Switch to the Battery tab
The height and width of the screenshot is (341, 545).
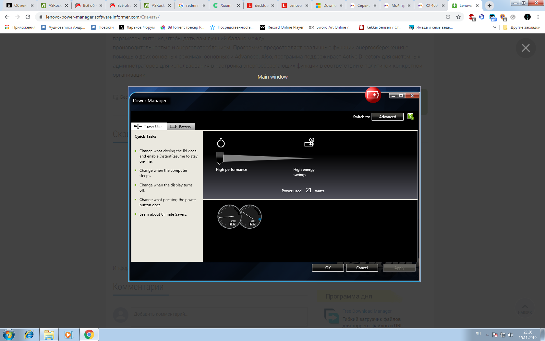(181, 127)
